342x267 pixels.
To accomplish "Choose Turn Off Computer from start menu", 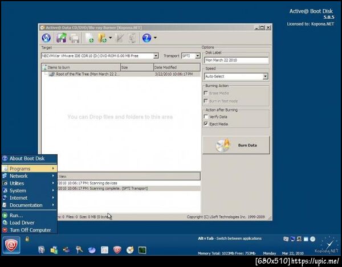I will [x=29, y=230].
